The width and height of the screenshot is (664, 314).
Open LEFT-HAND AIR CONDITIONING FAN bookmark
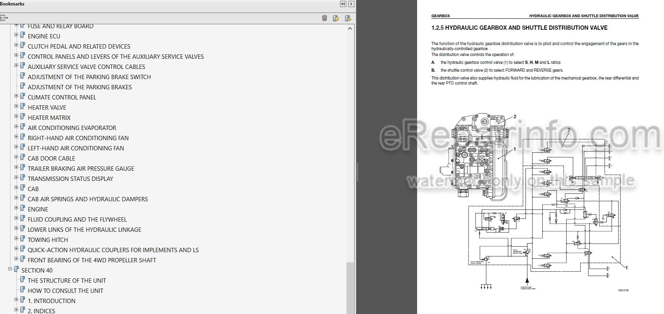click(76, 148)
